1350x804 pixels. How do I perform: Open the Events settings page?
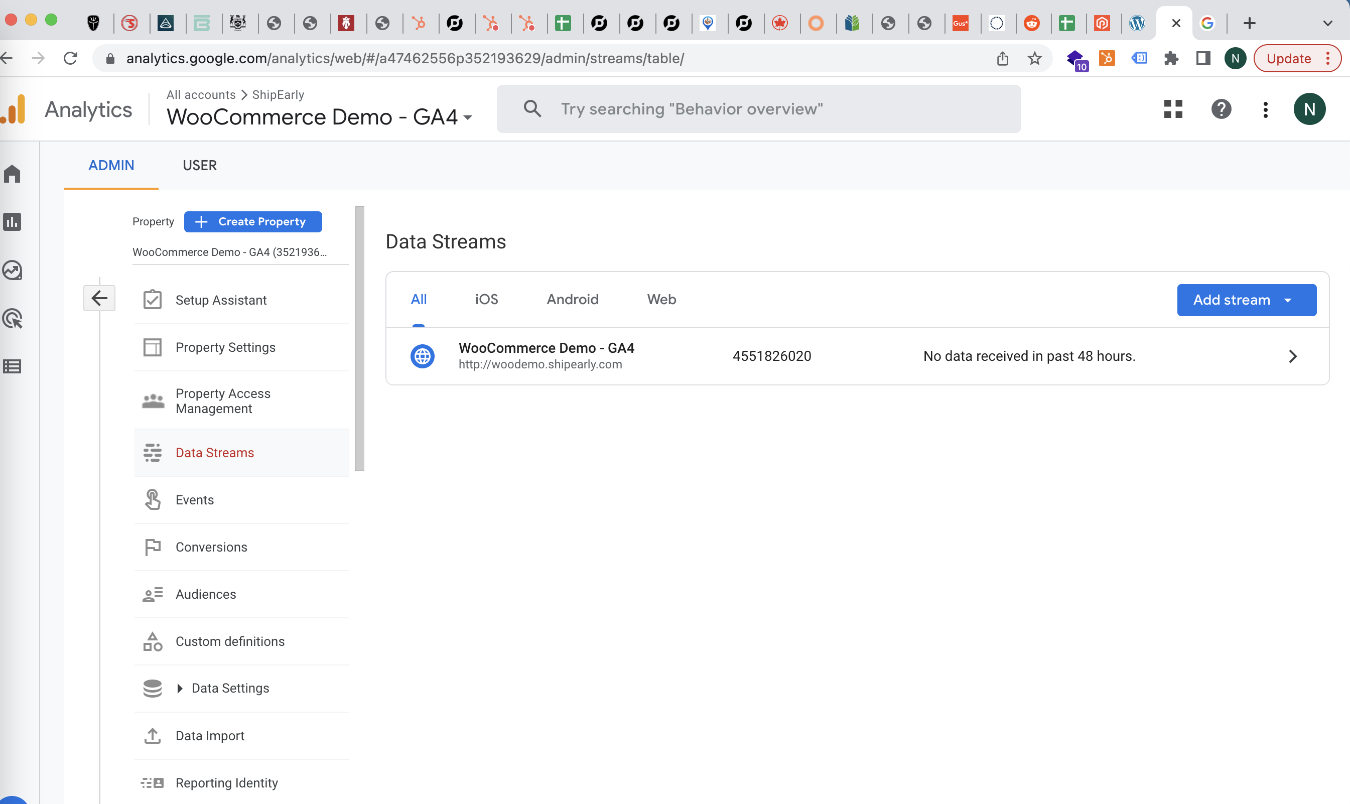click(x=241, y=500)
